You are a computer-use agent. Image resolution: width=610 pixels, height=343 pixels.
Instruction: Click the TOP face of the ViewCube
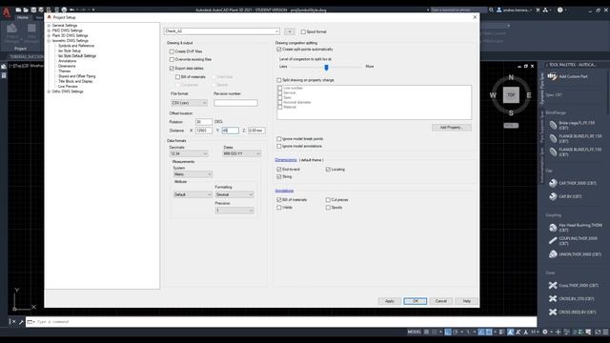pos(511,95)
